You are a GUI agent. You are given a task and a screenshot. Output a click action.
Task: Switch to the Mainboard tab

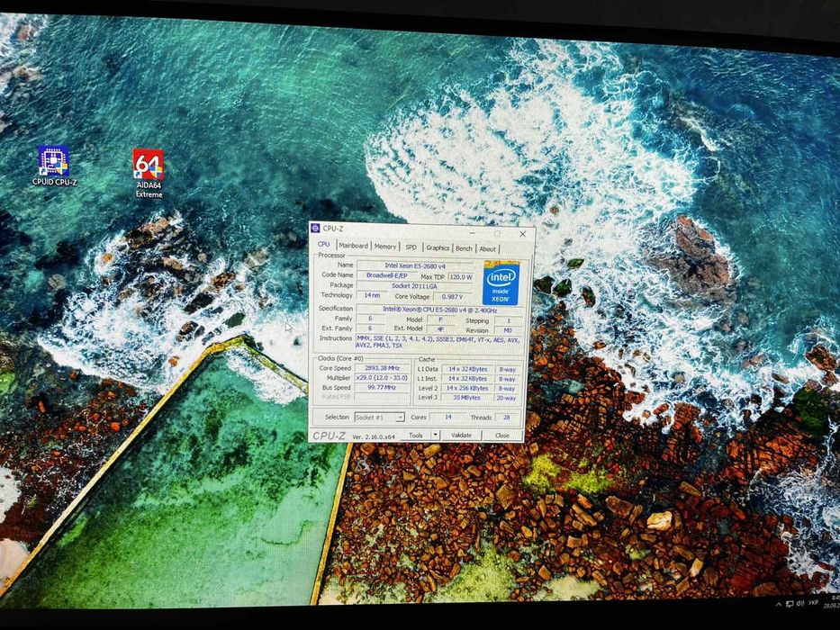click(354, 246)
